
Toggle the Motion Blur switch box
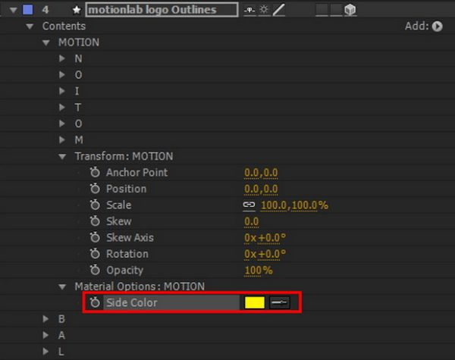pos(322,10)
